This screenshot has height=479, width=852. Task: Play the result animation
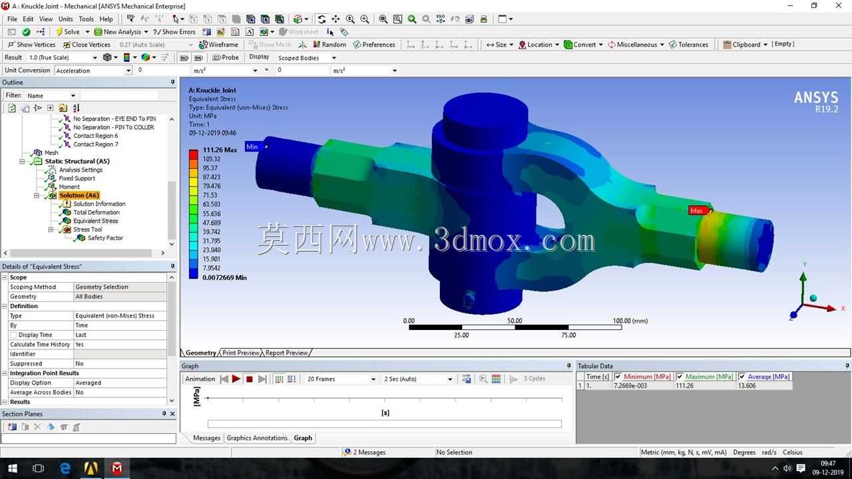click(236, 379)
